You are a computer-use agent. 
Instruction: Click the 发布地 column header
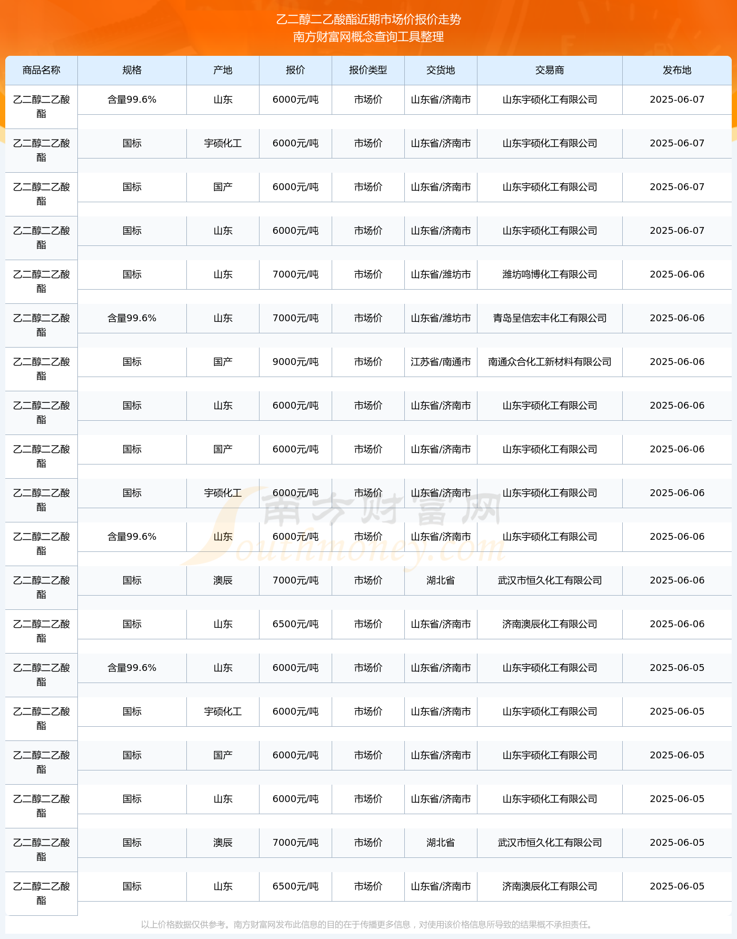677,70
